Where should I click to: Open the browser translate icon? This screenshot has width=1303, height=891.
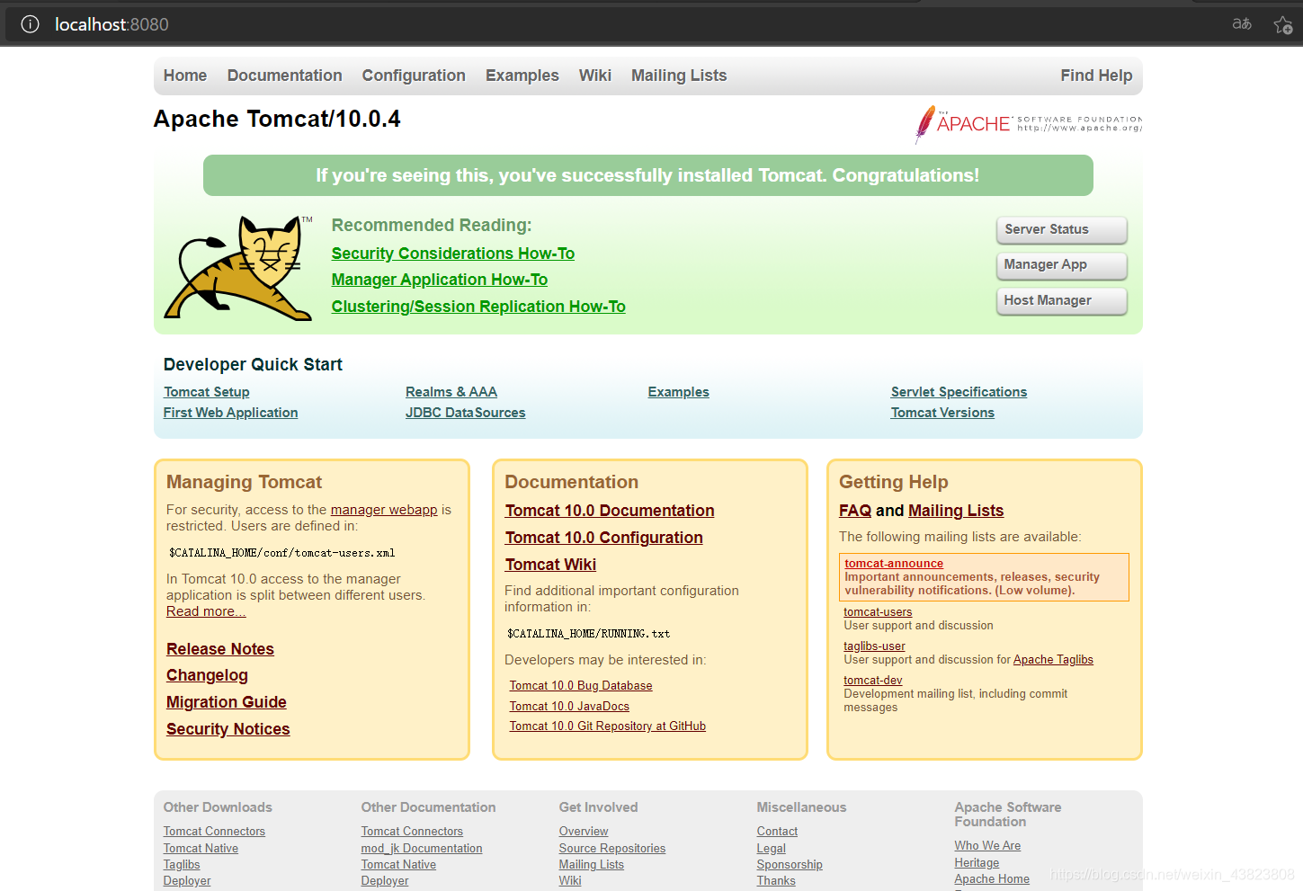[x=1242, y=24]
